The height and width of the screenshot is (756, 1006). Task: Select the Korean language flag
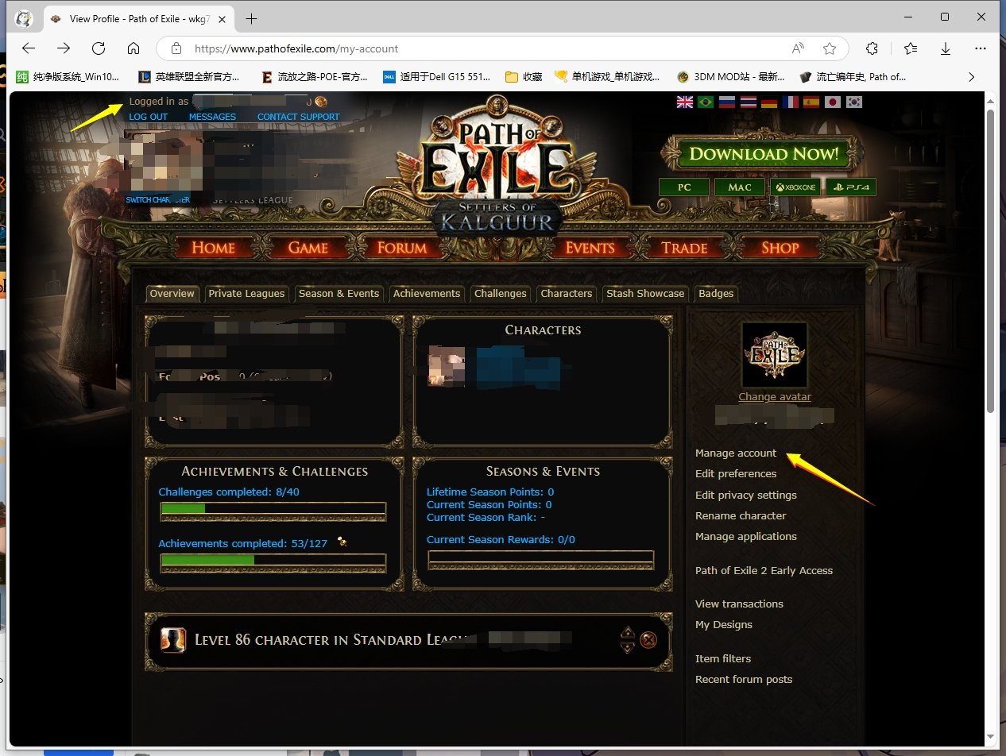pyautogui.click(x=854, y=102)
